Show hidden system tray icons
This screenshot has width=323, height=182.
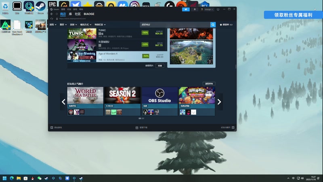288,178
